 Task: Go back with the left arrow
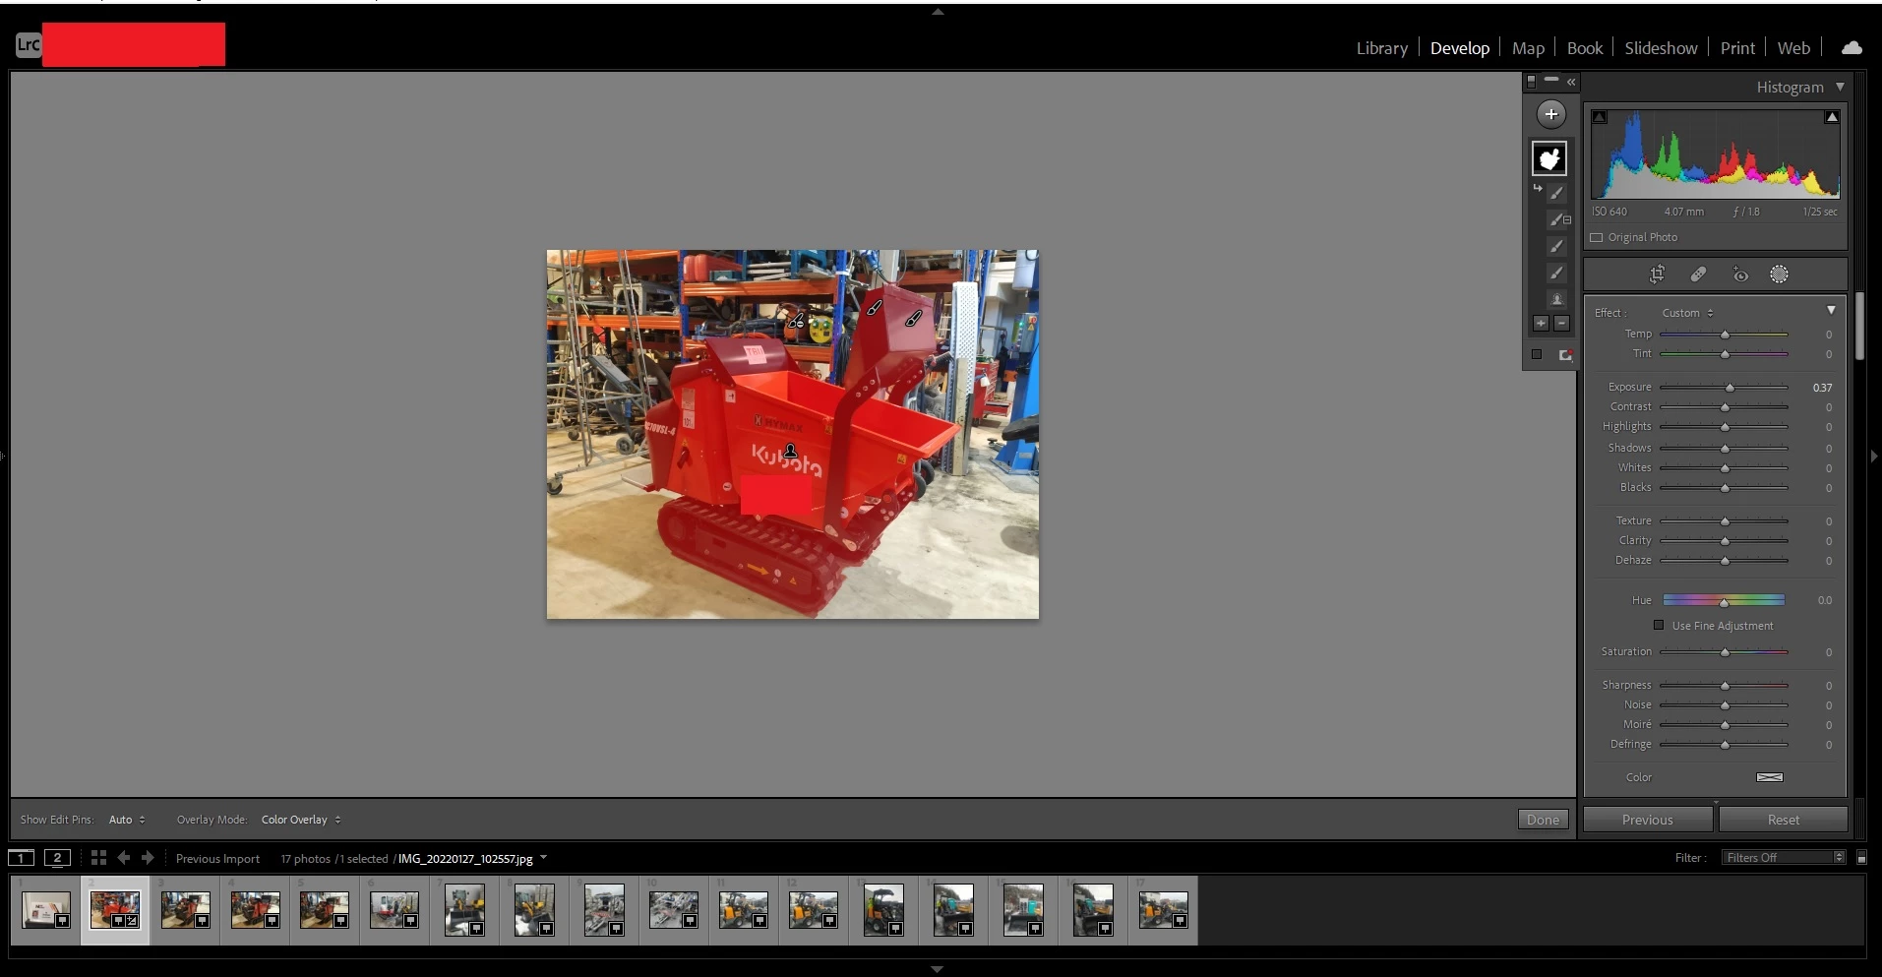pos(124,858)
